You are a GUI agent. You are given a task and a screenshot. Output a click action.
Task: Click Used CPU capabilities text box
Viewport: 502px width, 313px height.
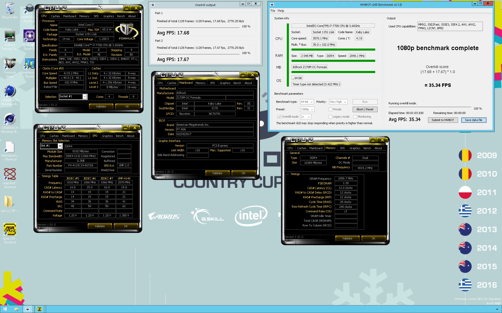pos(450,26)
